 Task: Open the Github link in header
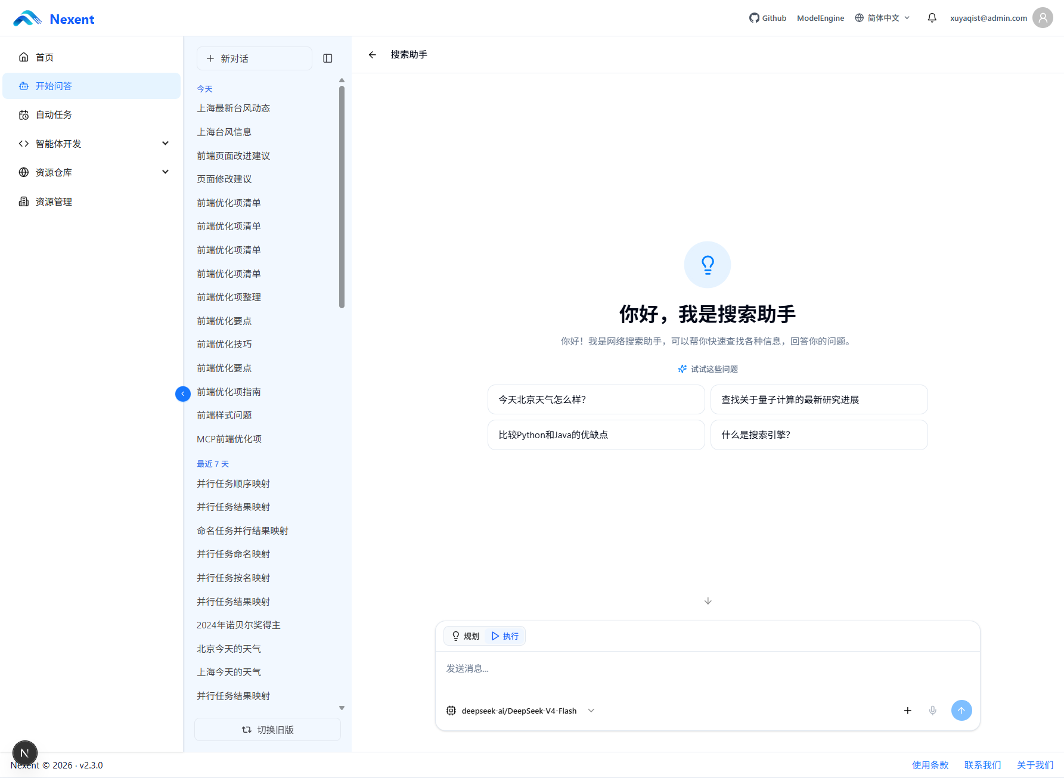(x=768, y=18)
